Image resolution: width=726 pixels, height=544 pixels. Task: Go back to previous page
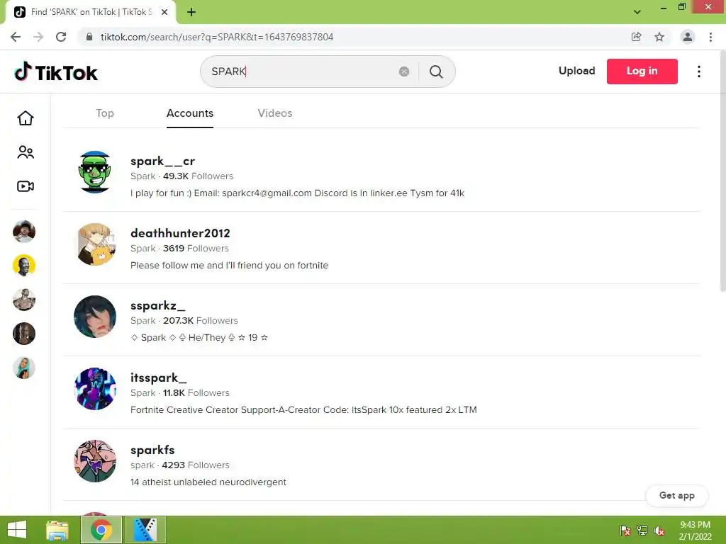click(x=16, y=37)
